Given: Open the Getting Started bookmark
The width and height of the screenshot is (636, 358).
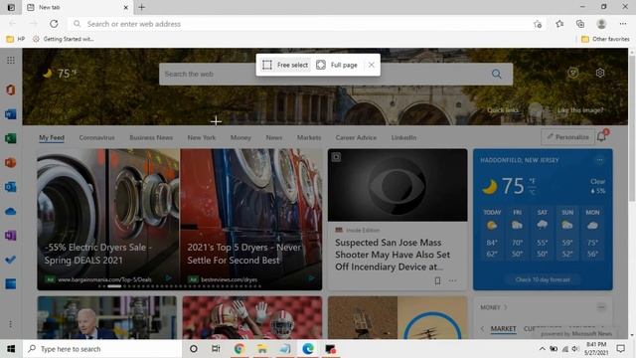Looking at the screenshot, I should pyautogui.click(x=64, y=39).
